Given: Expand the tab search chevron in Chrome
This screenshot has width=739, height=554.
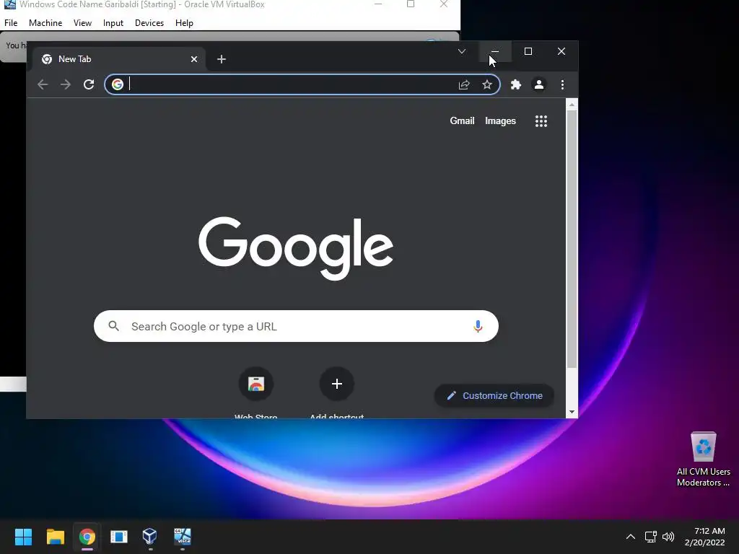Looking at the screenshot, I should (x=462, y=51).
